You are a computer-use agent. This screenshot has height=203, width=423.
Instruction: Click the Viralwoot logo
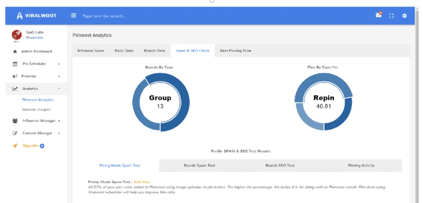point(37,16)
